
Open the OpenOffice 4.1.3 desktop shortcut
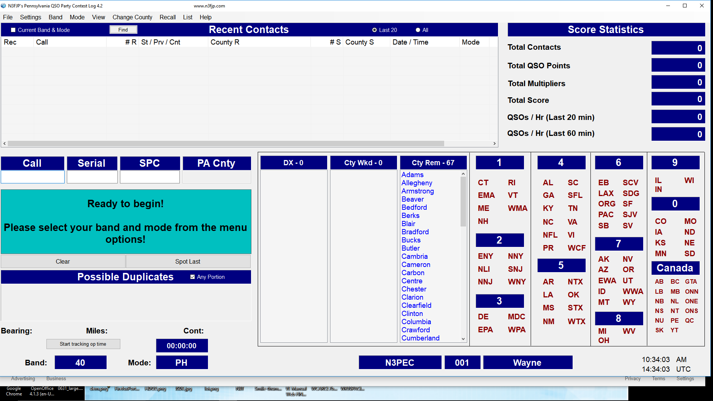(42, 391)
